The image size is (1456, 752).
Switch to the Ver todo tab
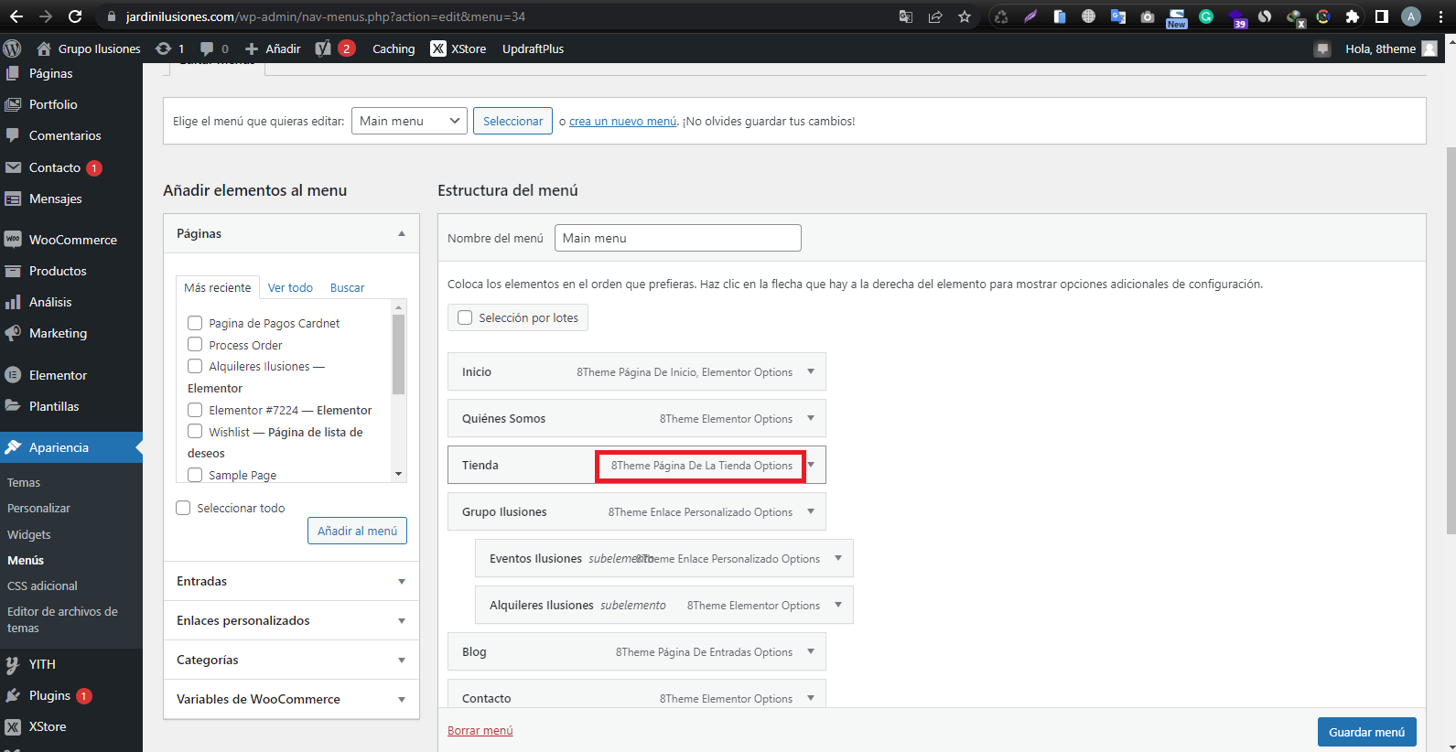click(290, 287)
